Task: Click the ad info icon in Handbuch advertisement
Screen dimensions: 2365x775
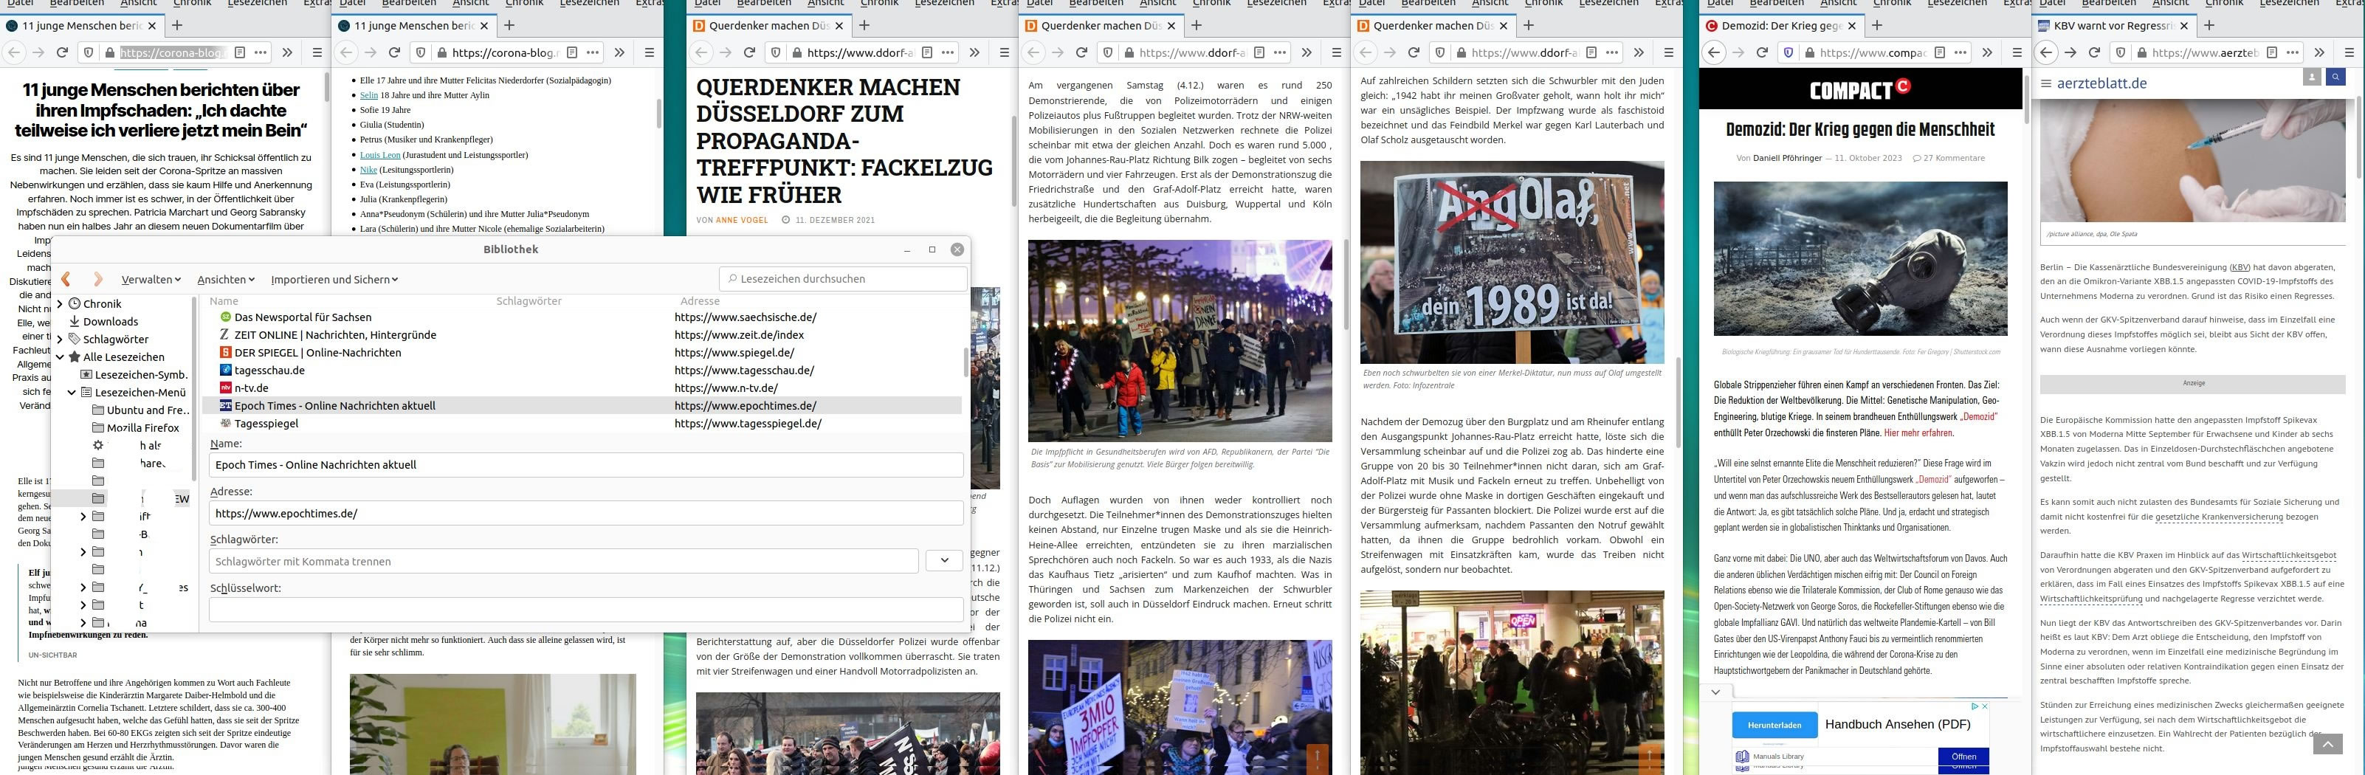Action: [1975, 706]
